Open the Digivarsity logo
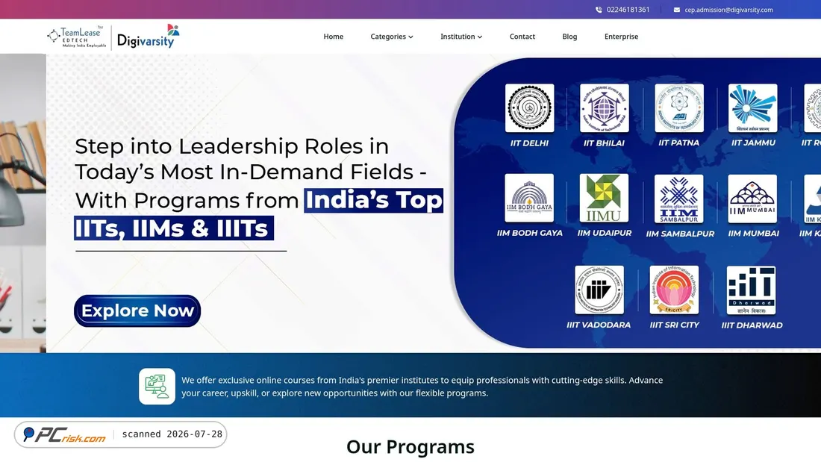The image size is (821, 462). [149, 36]
